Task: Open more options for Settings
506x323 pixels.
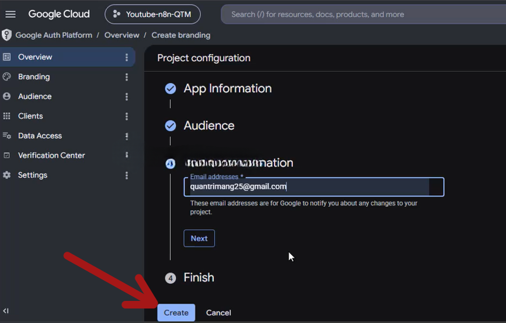Action: pyautogui.click(x=126, y=175)
